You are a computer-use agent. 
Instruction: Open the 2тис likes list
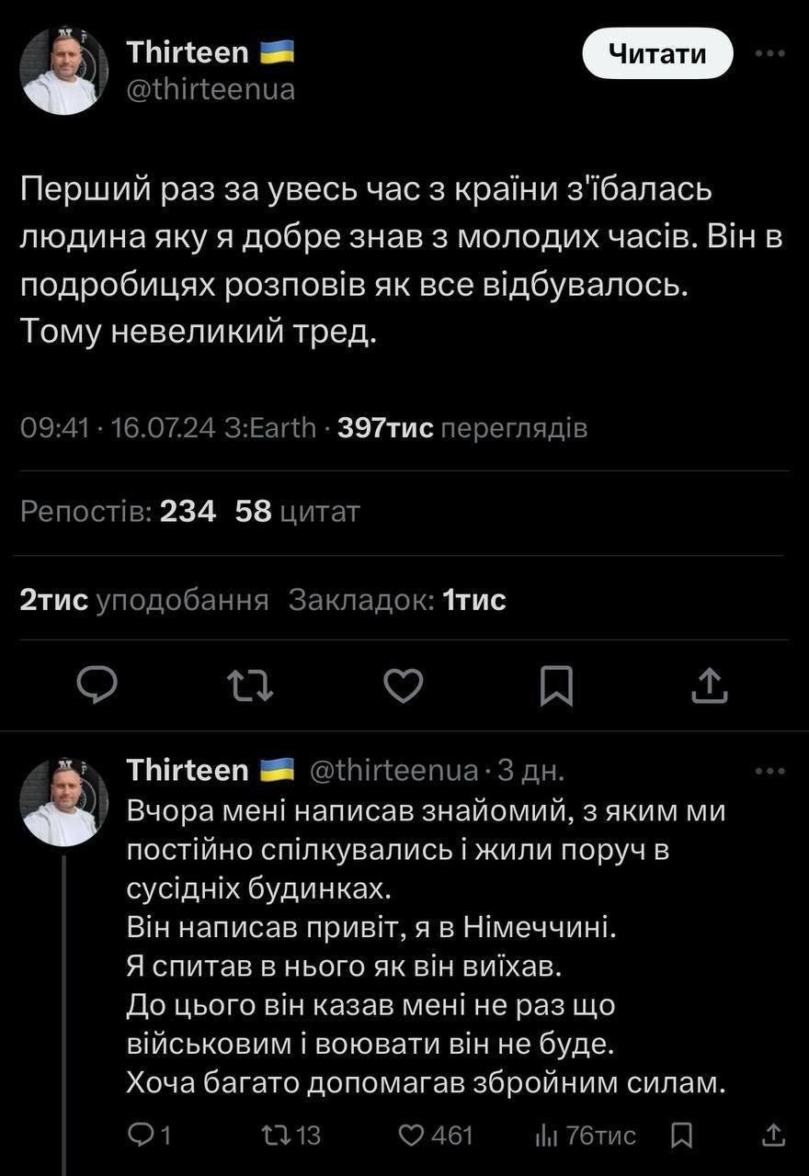[x=143, y=600]
